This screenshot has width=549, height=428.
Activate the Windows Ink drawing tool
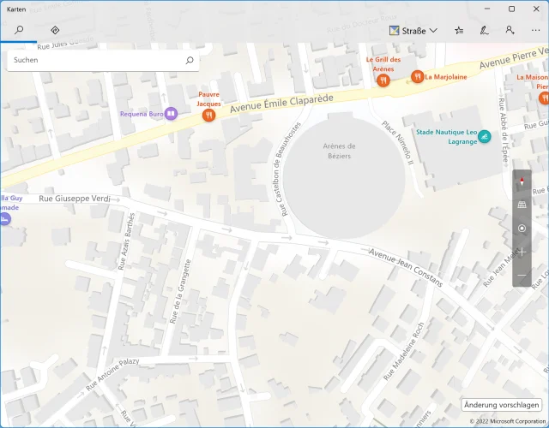484,31
